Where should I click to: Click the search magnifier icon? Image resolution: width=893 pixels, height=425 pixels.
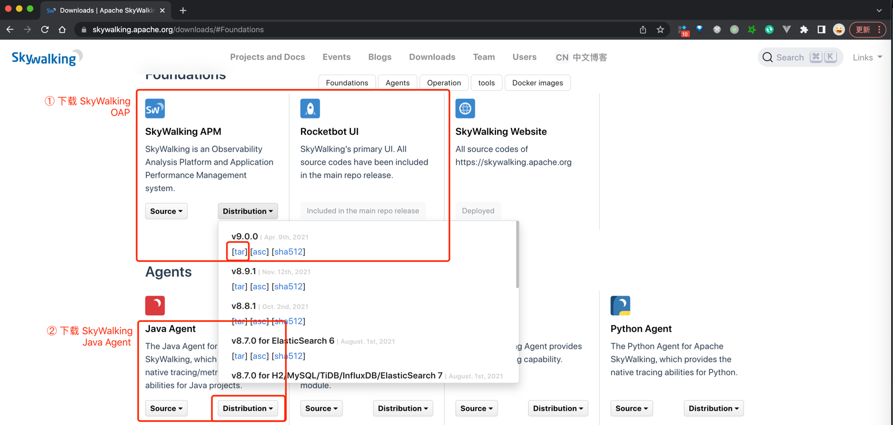coord(768,57)
